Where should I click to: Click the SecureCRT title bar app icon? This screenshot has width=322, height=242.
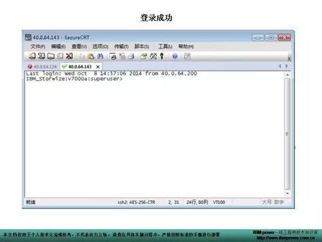tap(28, 37)
